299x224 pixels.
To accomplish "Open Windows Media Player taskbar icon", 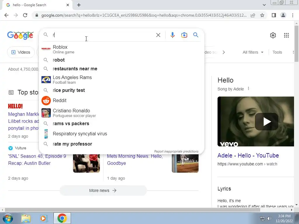I will 44,218.
